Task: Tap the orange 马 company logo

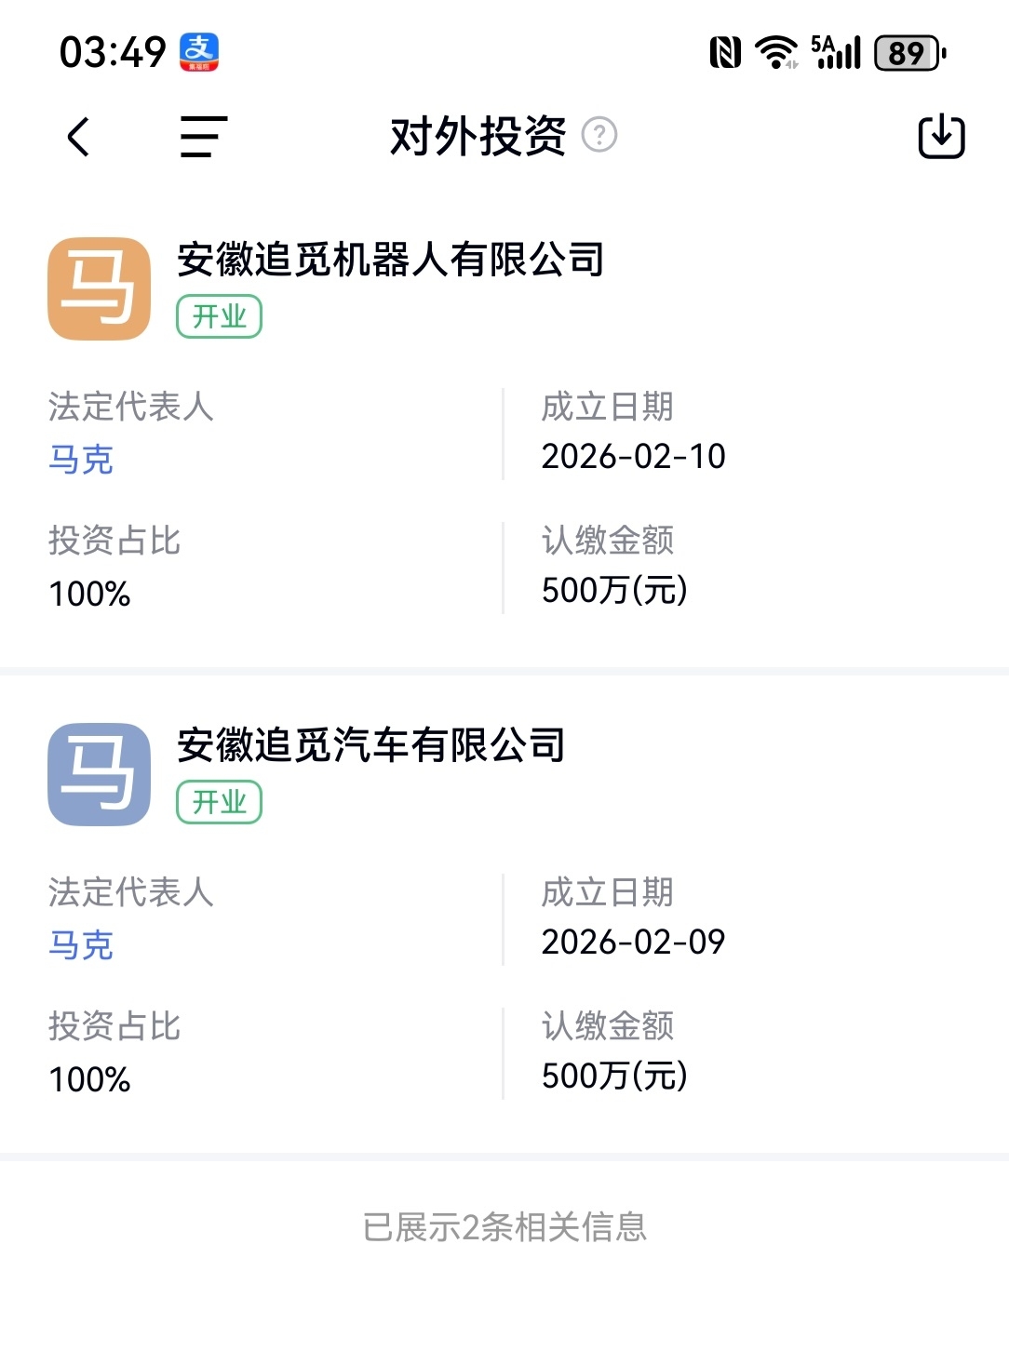Action: click(x=100, y=288)
